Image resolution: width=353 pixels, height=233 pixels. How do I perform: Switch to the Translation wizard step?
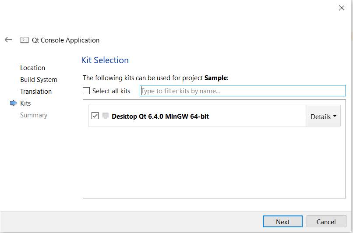pyautogui.click(x=36, y=92)
